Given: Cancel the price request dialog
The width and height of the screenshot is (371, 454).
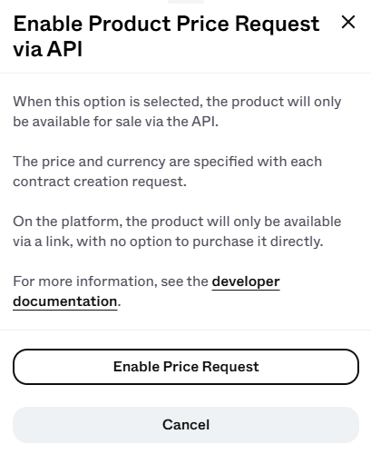Looking at the screenshot, I should click(x=186, y=425).
